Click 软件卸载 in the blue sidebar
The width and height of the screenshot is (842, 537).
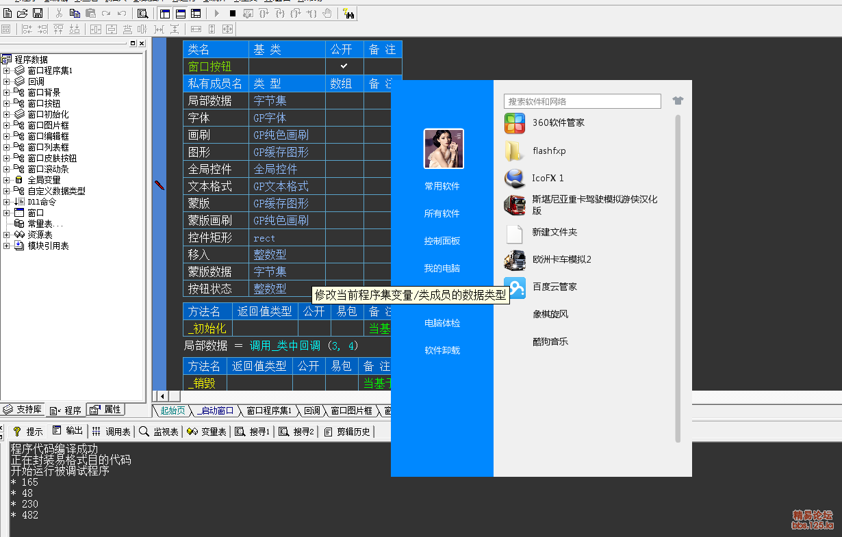click(x=442, y=350)
